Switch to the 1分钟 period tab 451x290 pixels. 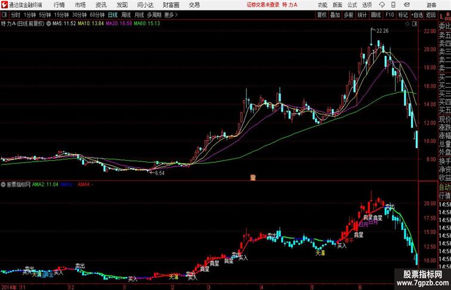pyautogui.click(x=30, y=15)
